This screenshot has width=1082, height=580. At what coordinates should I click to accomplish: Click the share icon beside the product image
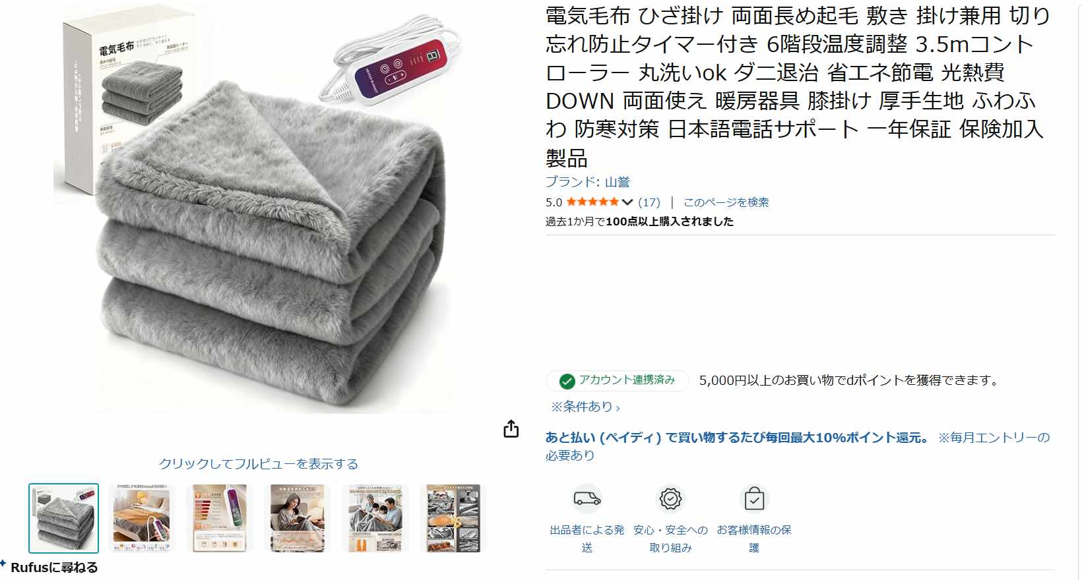511,429
